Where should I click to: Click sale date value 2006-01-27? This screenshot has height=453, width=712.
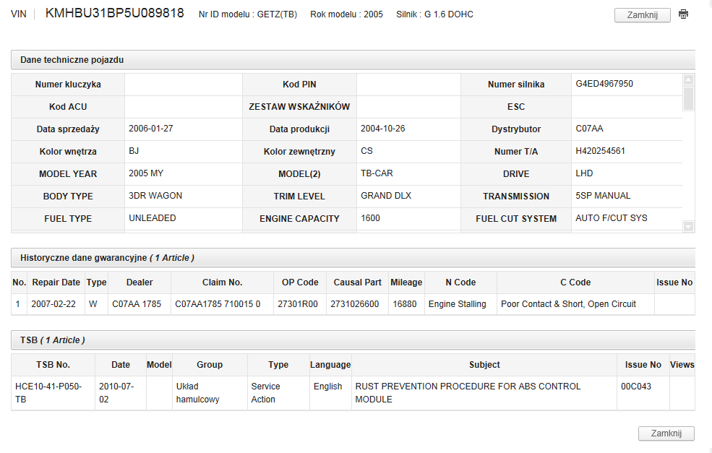[151, 129]
